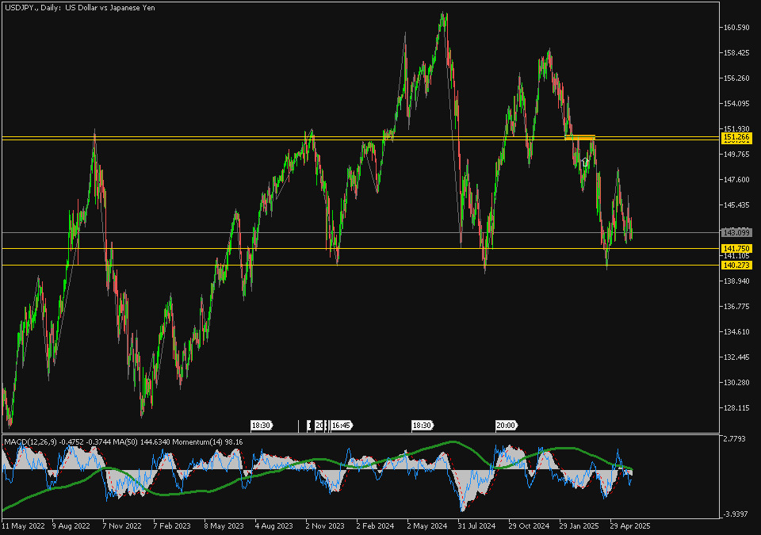Viewport: 761px width, 535px height.
Task: Click the 7 Nov 2022 date label
Action: pos(122,525)
